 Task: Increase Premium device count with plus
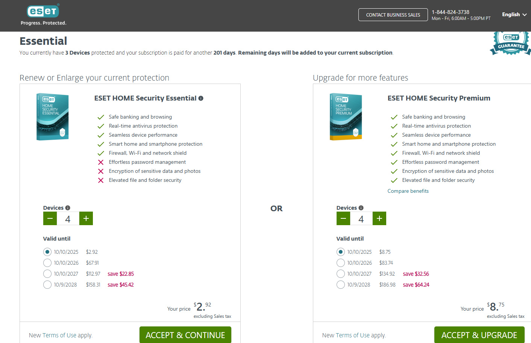click(x=379, y=218)
